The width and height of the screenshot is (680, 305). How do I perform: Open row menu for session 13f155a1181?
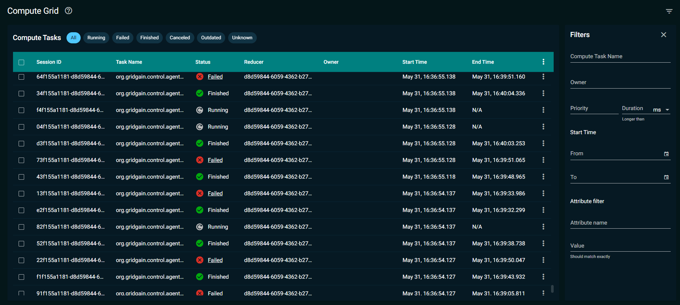pos(543,193)
